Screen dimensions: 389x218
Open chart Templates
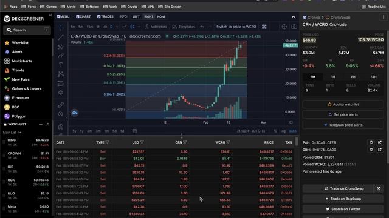pos(184,27)
